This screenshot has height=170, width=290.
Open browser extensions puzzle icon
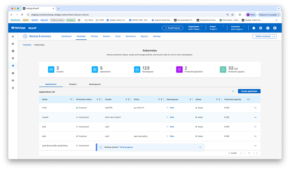pos(240,15)
